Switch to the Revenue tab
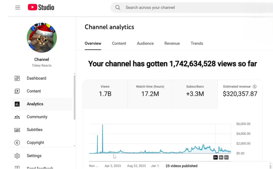The image size is (273, 169). click(172, 43)
